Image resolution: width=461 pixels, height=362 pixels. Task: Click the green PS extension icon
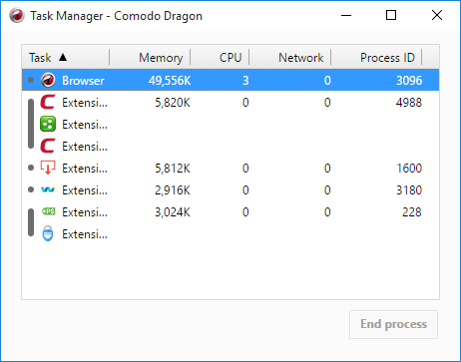(49, 211)
